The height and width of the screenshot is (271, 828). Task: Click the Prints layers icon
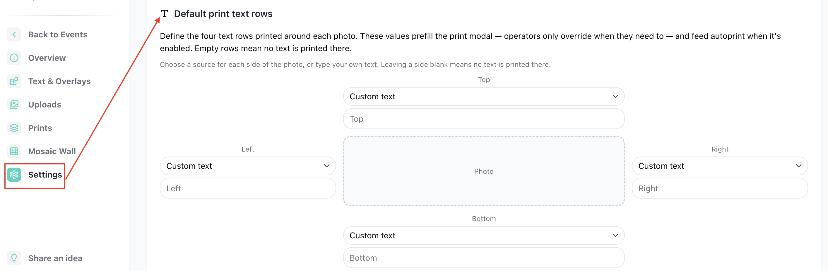(14, 128)
